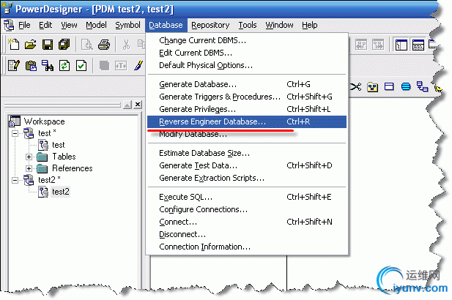
Task: Select the test diagram under test model
Action: [x=58, y=145]
